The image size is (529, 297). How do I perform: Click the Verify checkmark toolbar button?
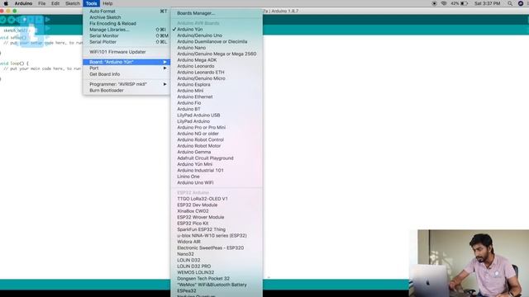coord(2,20)
